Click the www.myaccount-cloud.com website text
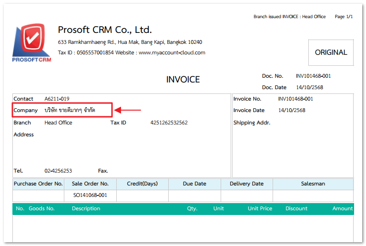The height and width of the screenshot is (246, 366). (172, 52)
